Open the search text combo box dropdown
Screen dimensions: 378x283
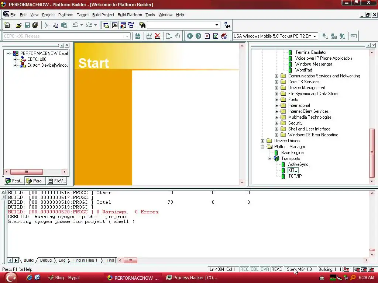tap(217, 25)
